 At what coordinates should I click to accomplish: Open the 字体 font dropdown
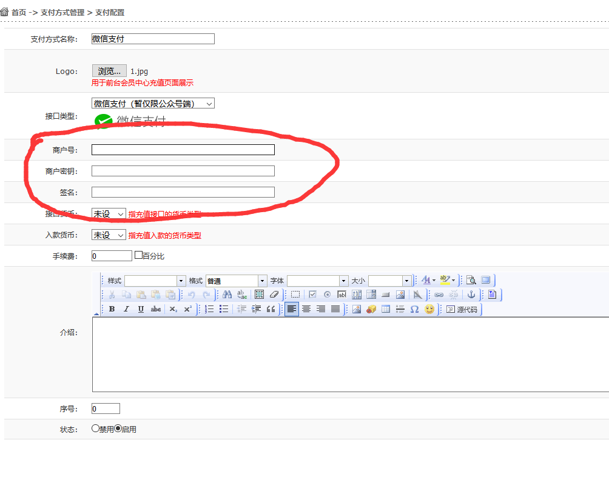click(x=317, y=281)
